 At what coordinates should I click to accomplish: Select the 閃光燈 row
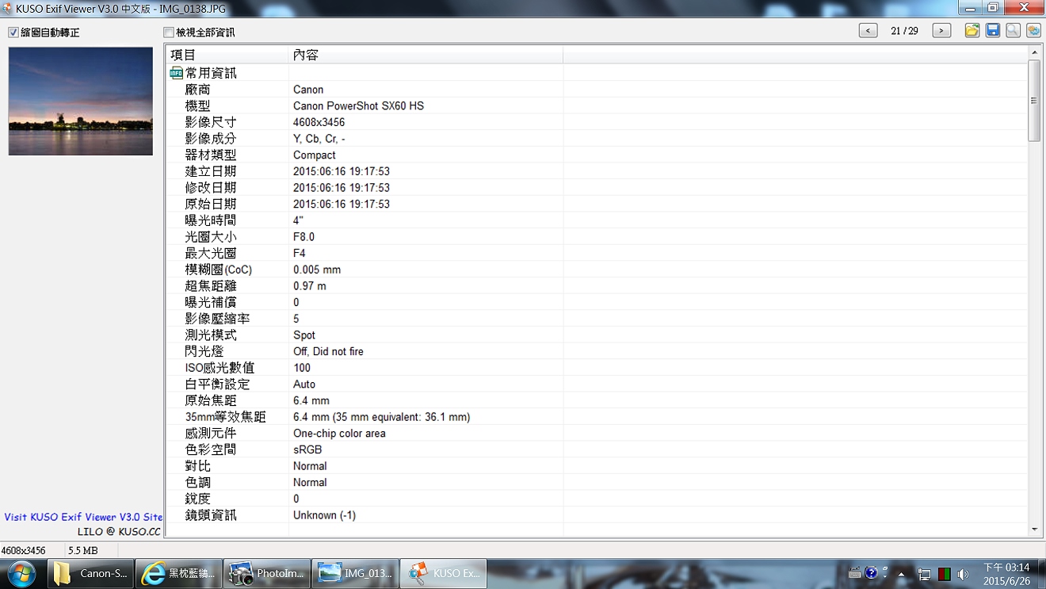597,351
